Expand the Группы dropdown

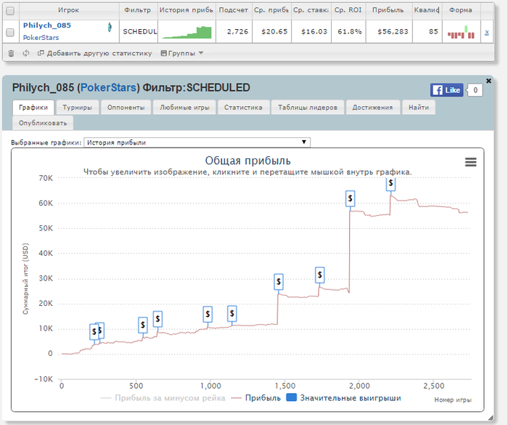(x=182, y=53)
